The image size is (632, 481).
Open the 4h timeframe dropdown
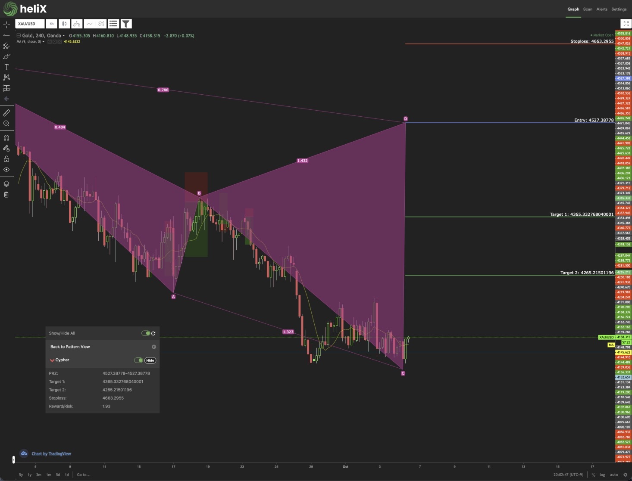pos(52,24)
